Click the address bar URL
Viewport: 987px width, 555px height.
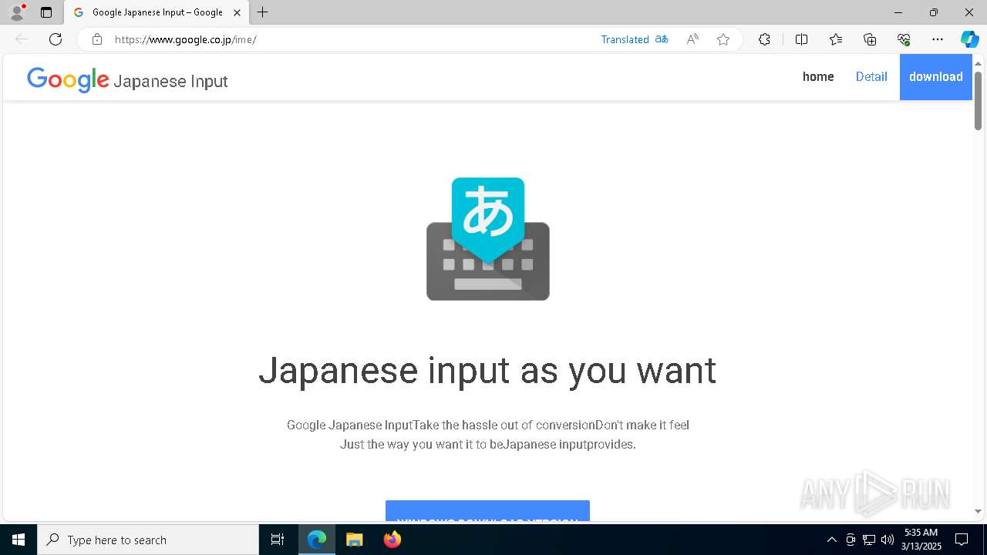[186, 39]
